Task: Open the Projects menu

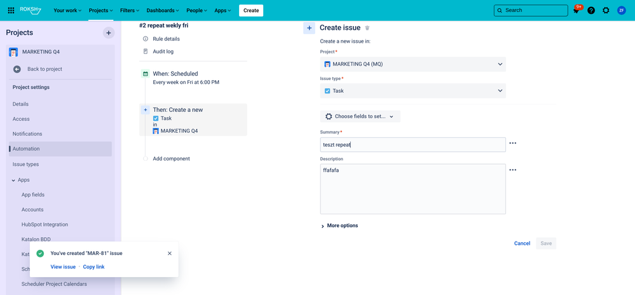Action: click(101, 11)
